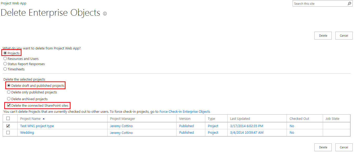
Task: Click the top Delete button
Action: coord(323,35)
